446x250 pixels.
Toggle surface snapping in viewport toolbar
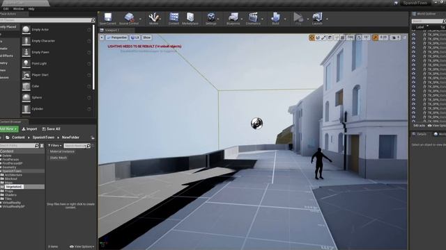click(x=337, y=37)
